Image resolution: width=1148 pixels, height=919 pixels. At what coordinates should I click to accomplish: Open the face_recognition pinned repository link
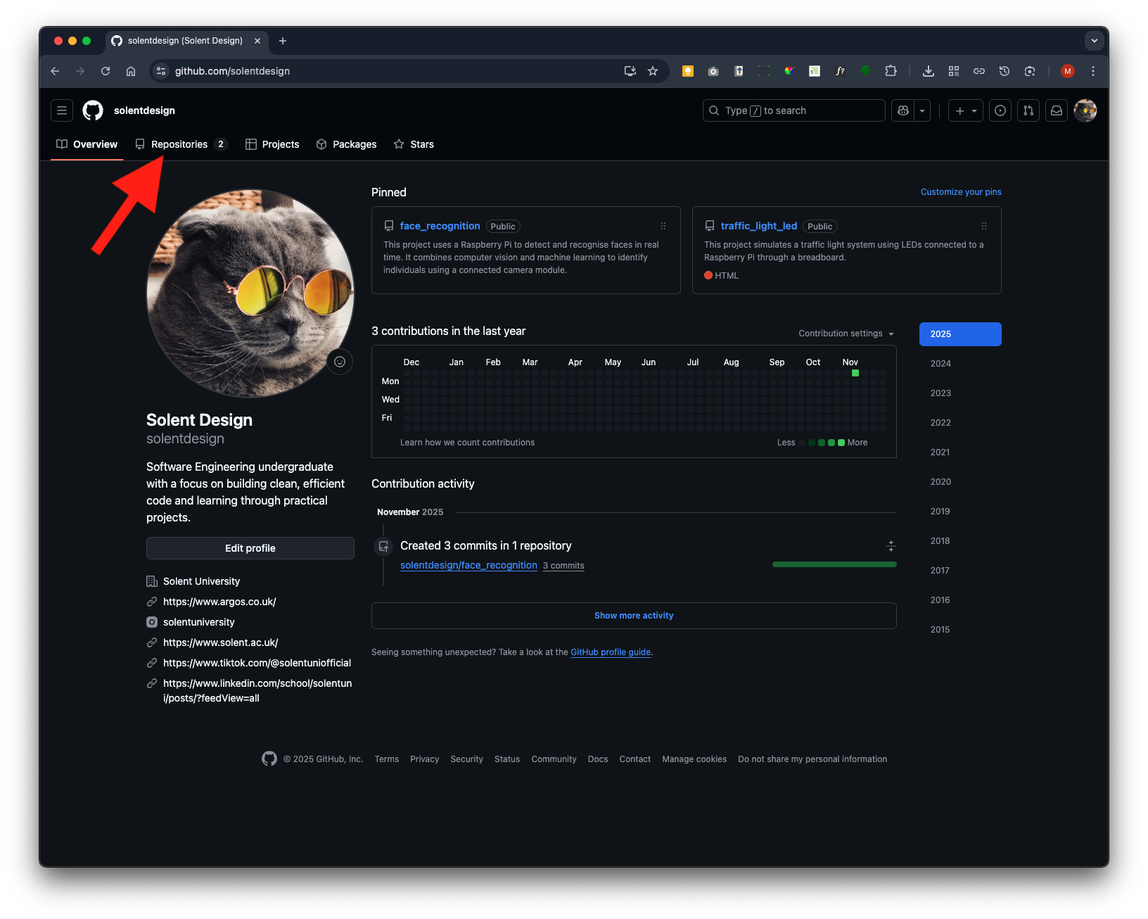point(440,226)
